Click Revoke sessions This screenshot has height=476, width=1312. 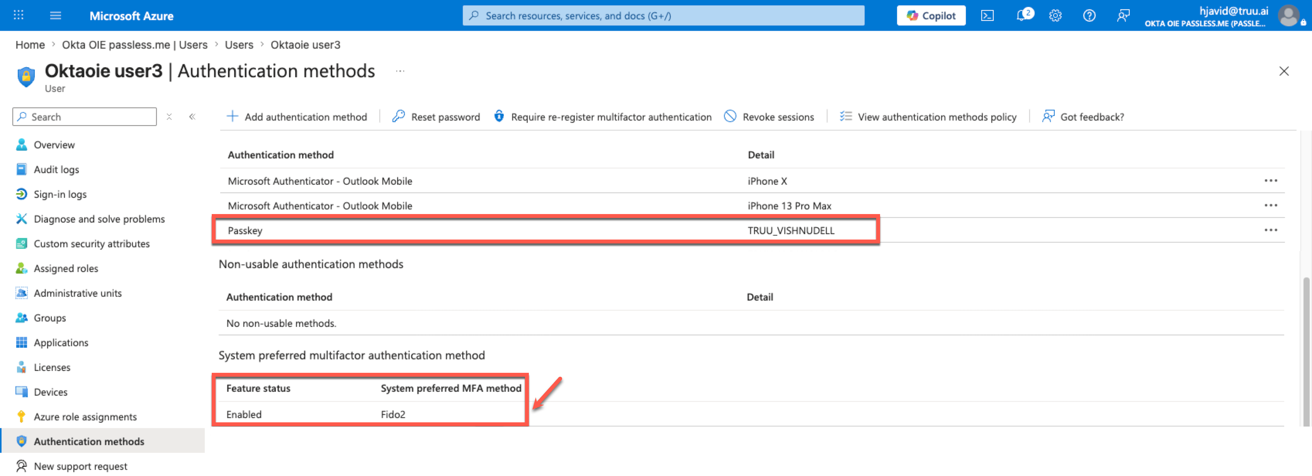click(769, 117)
